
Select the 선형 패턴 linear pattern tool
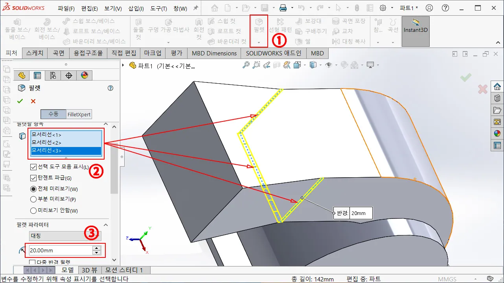pos(280,26)
